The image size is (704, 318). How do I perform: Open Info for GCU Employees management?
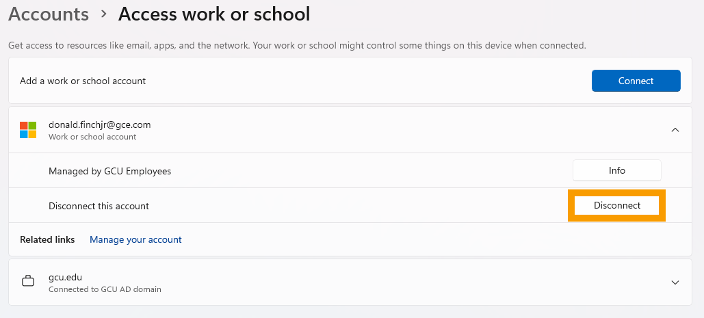click(x=616, y=170)
